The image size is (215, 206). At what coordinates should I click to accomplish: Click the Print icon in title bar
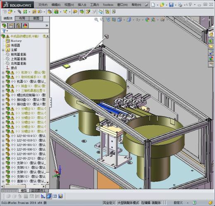[180, 5]
